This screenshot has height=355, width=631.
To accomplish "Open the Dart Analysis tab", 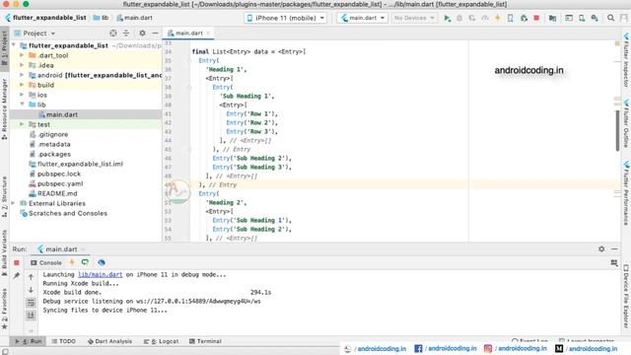I will pyautogui.click(x=109, y=341).
